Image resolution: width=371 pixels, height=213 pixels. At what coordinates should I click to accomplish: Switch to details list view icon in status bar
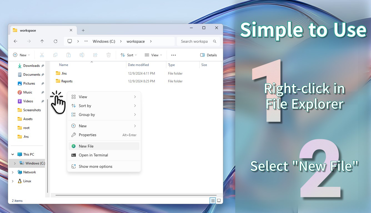pyautogui.click(x=213, y=201)
